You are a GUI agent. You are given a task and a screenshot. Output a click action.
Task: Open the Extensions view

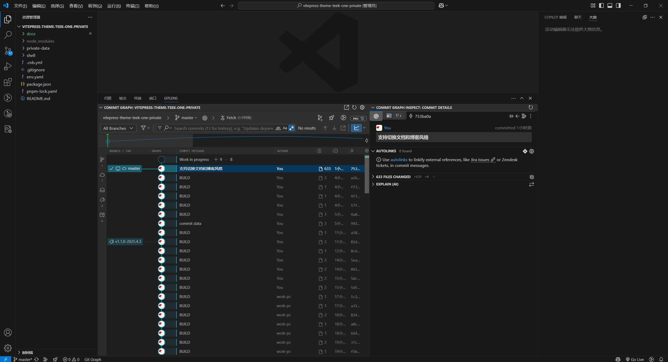8,82
